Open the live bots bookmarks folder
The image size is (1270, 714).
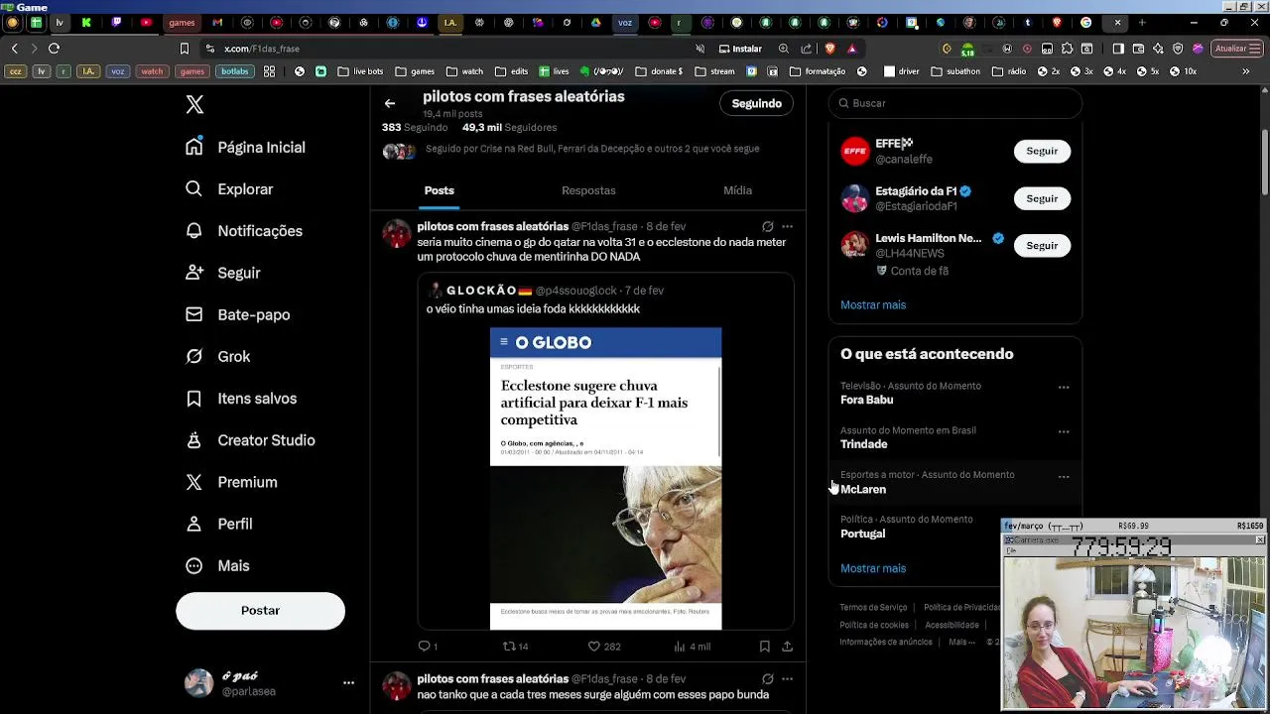[x=360, y=71]
